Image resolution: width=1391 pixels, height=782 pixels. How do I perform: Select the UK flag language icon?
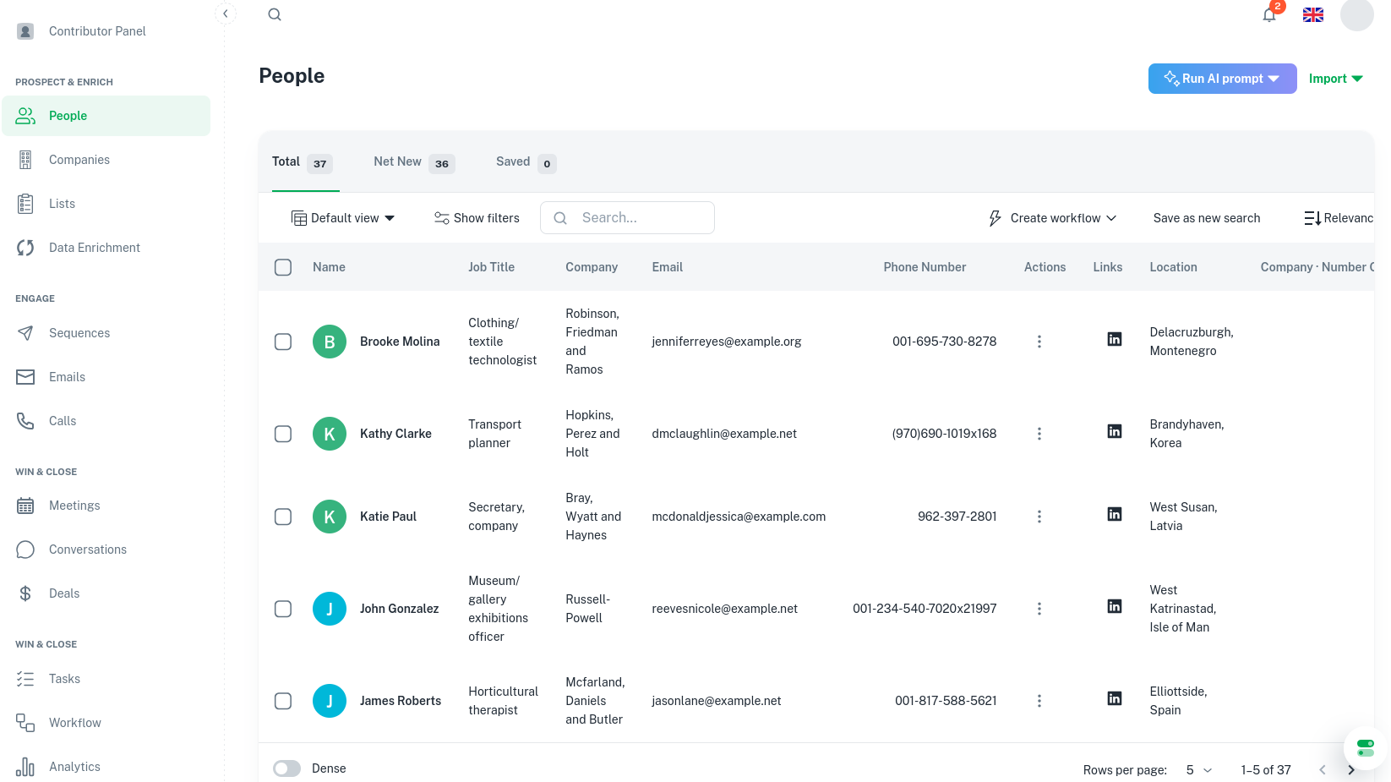(1313, 15)
